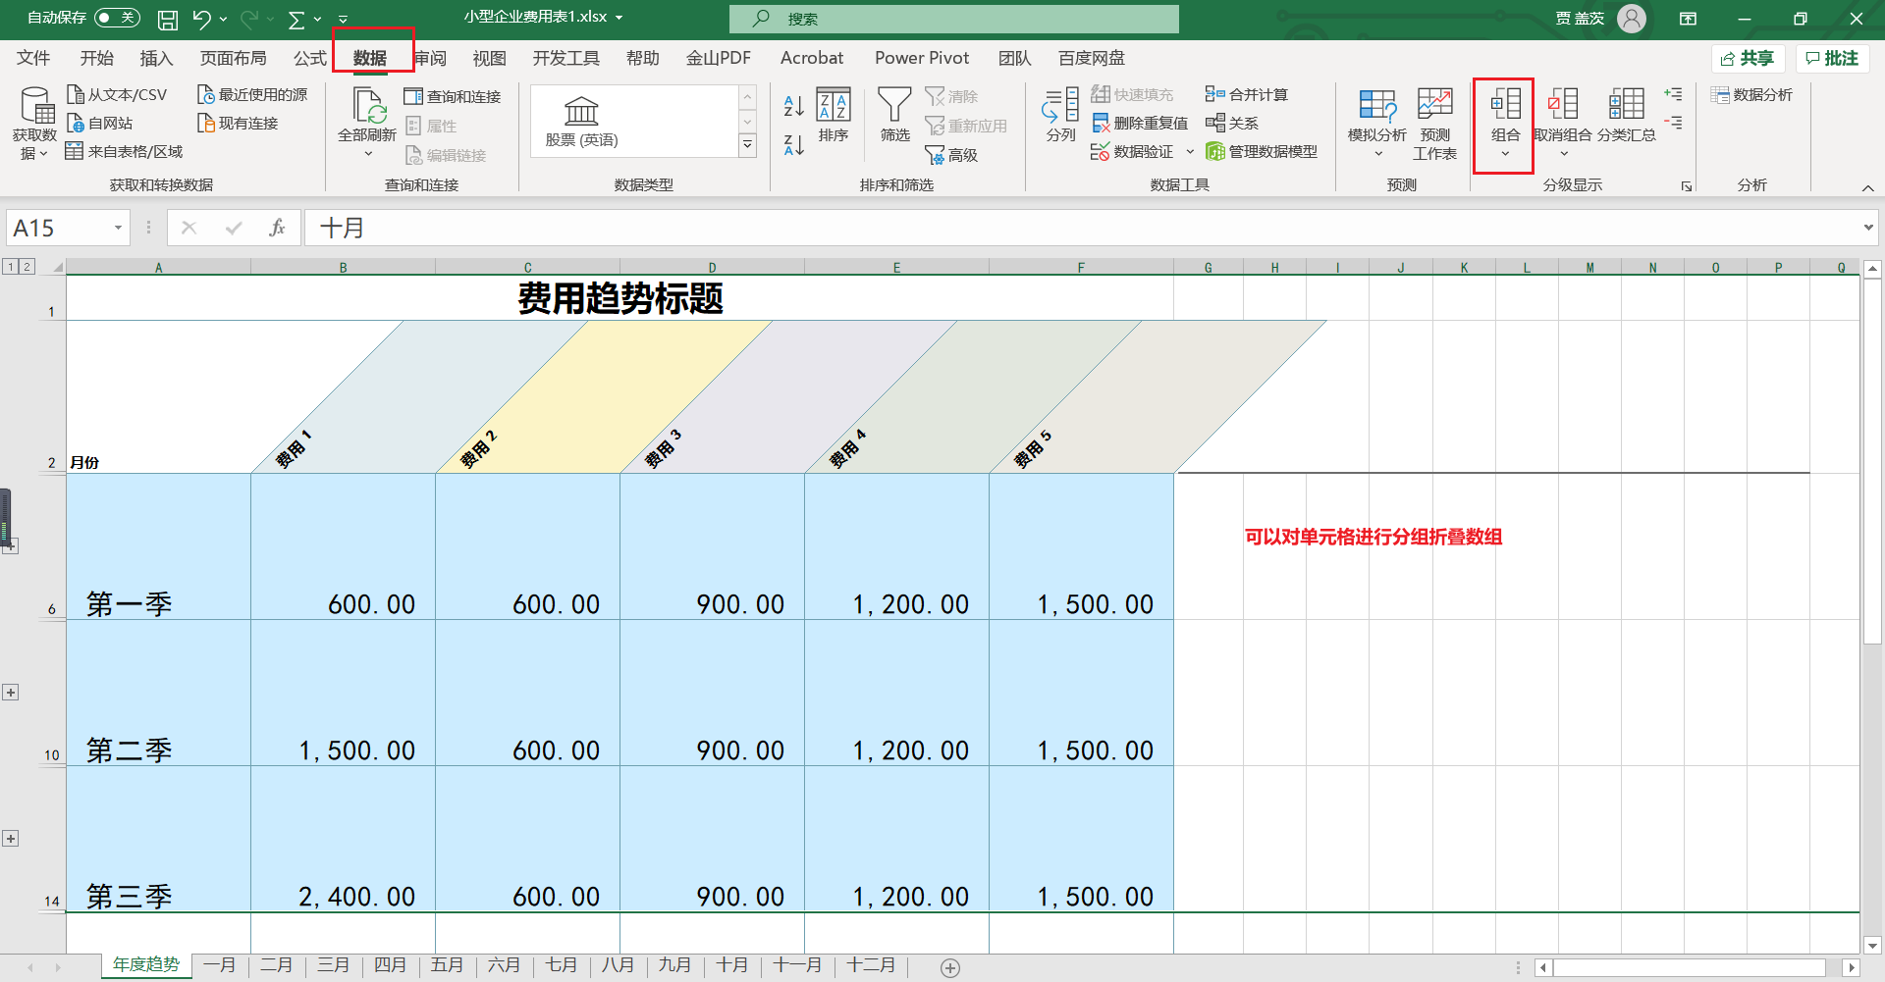The image size is (1885, 982).
Task: Open the 十月 worksheet tab
Action: click(x=731, y=965)
